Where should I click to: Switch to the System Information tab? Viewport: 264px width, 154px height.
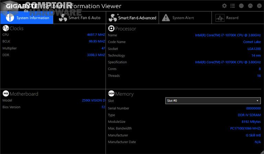coord(27,18)
